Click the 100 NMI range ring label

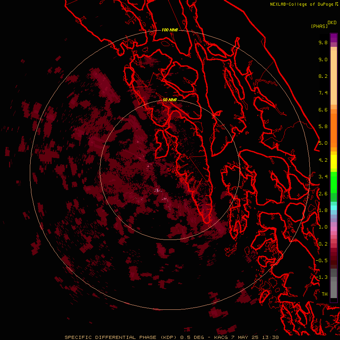[170, 30]
